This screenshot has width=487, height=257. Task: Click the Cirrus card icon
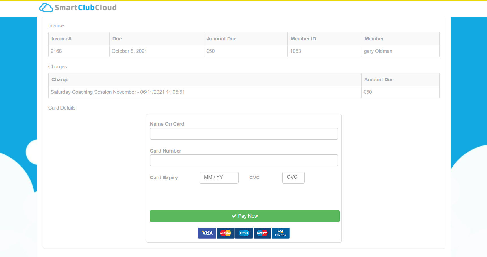(x=244, y=233)
